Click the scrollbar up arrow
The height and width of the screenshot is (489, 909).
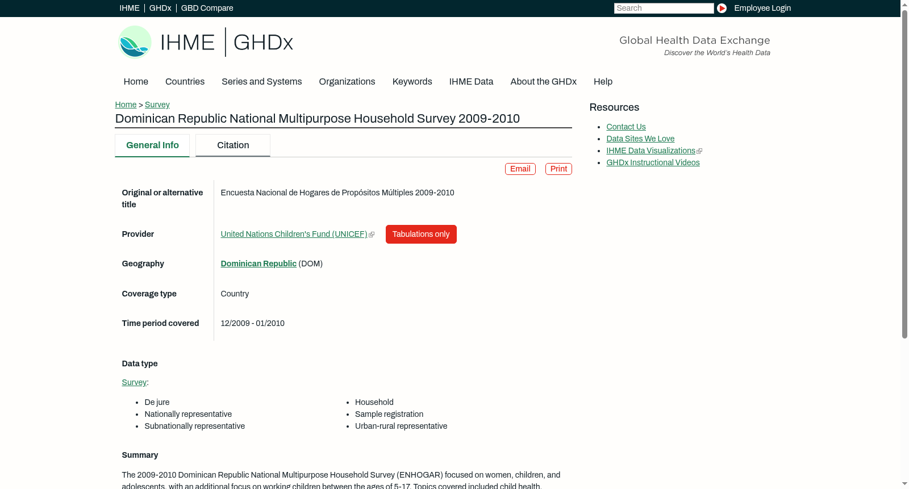pyautogui.click(x=904, y=4)
